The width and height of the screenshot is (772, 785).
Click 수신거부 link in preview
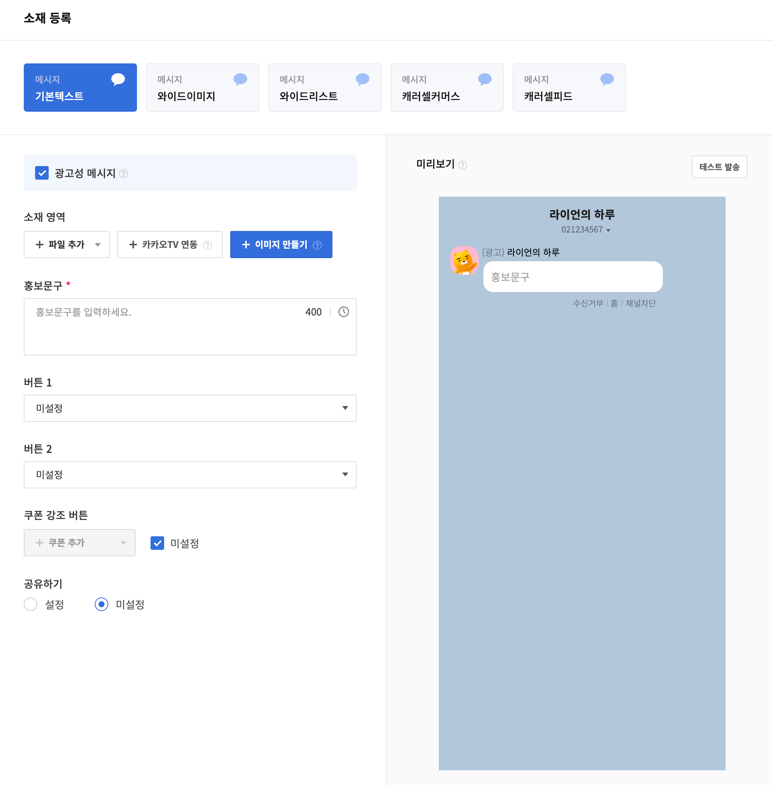pos(588,303)
